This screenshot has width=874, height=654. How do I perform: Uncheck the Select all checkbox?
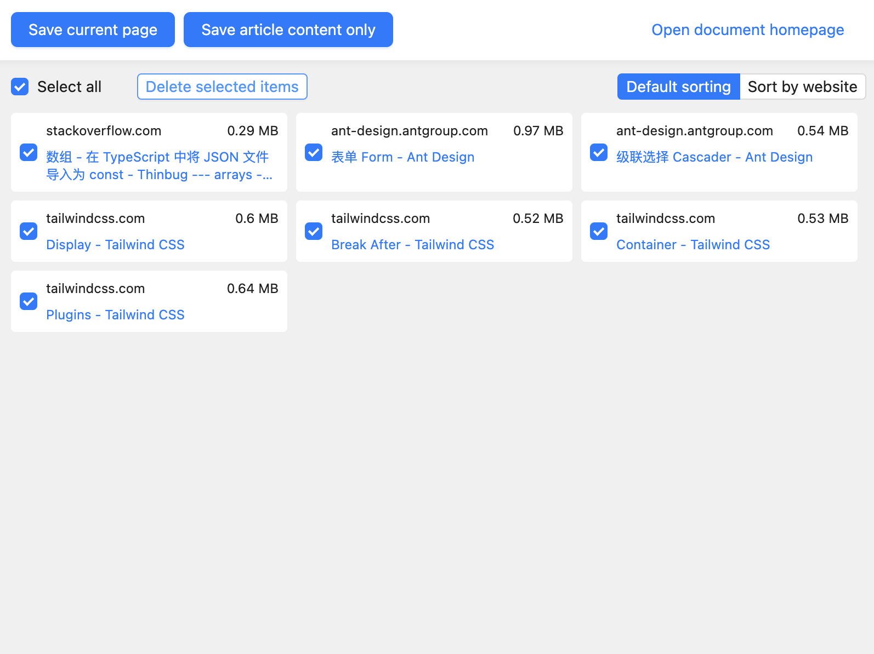[x=20, y=87]
